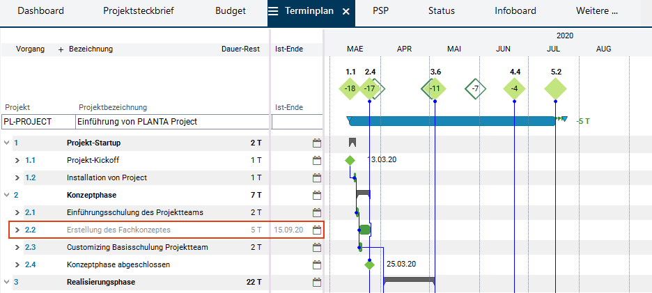652x293 pixels.
Task: Click the gray Projekt-Startup summary bar
Action: 352,142
